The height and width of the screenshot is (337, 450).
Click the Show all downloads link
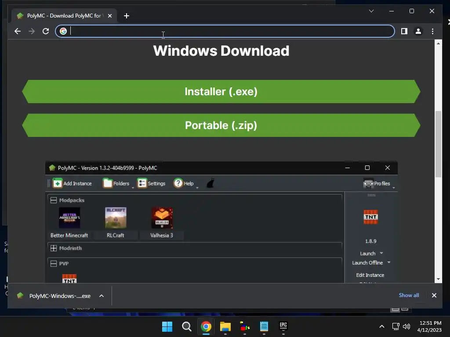point(409,295)
